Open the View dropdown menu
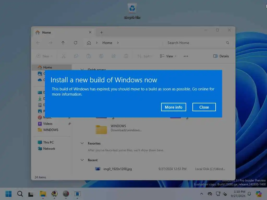The width and height of the screenshot is (267, 200). click(168, 56)
